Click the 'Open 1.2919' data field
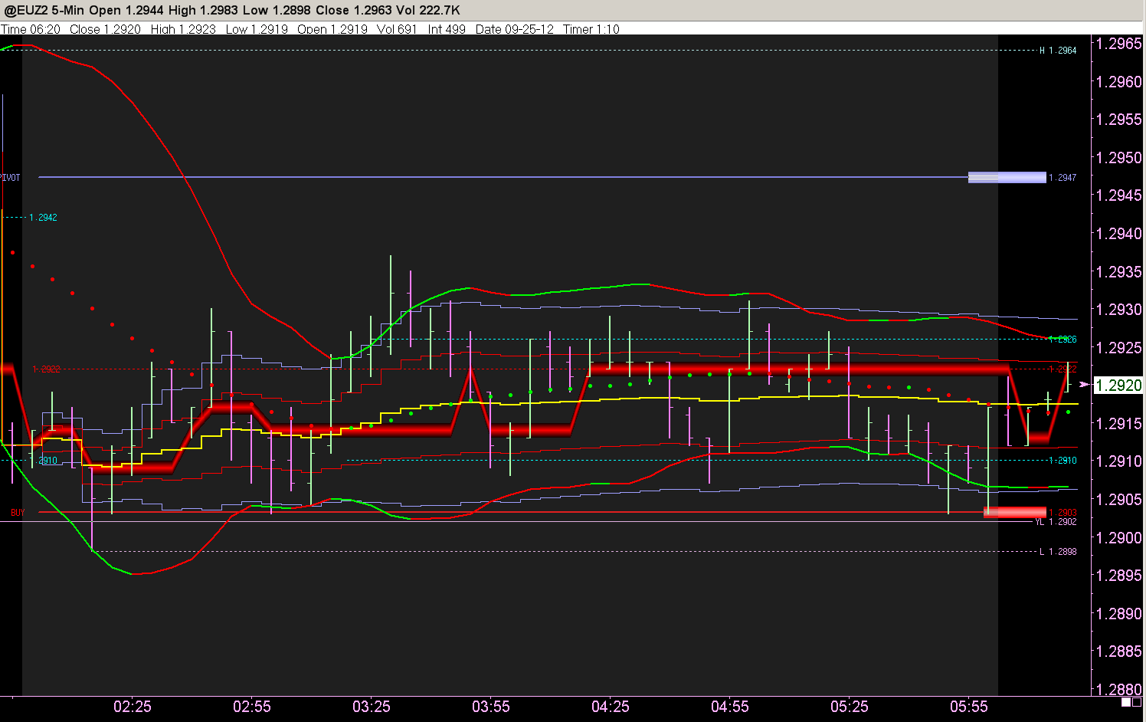The height and width of the screenshot is (722, 1146). 332,29
